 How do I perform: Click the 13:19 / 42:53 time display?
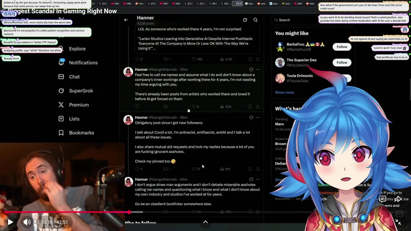tap(55, 222)
